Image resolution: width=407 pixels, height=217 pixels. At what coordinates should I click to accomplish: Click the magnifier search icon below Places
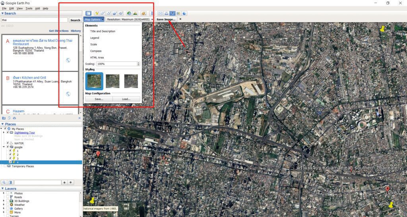coord(4,182)
